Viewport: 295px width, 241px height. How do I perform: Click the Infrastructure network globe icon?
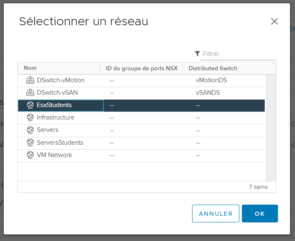click(x=30, y=117)
